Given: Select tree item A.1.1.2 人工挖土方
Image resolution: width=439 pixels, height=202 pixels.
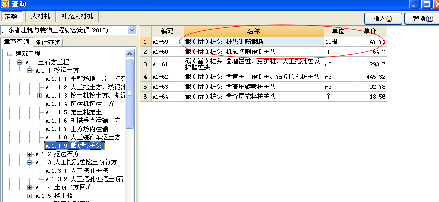Looking at the screenshot, I should pos(85,88).
